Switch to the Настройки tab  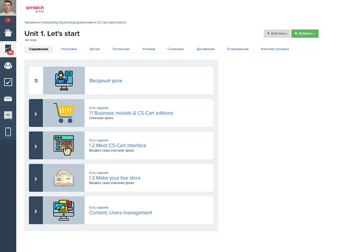pyautogui.click(x=69, y=49)
